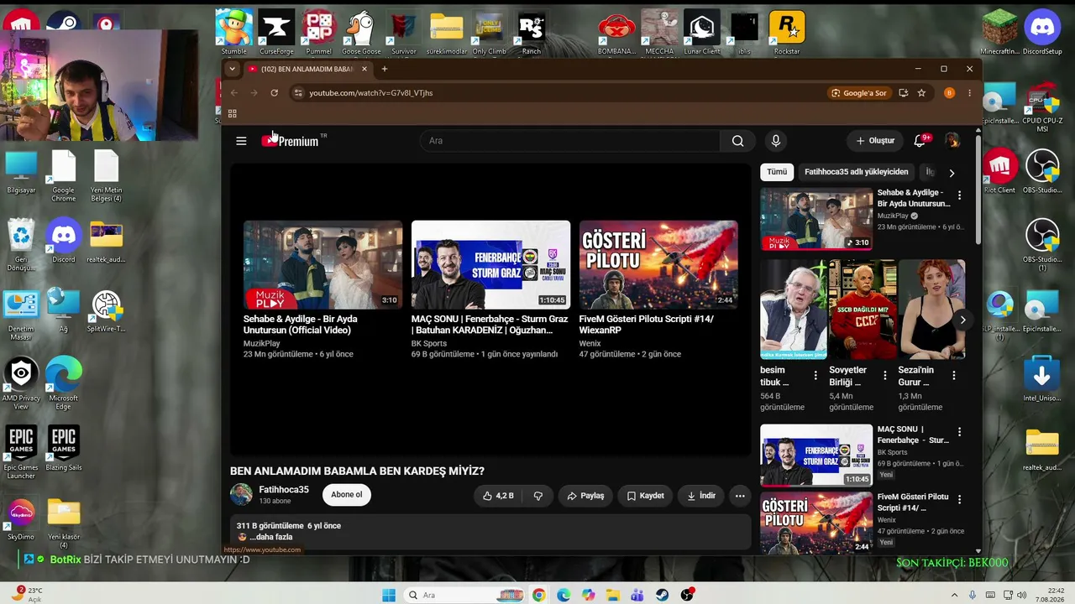Open options for the besim tibuk Short

pyautogui.click(x=815, y=376)
